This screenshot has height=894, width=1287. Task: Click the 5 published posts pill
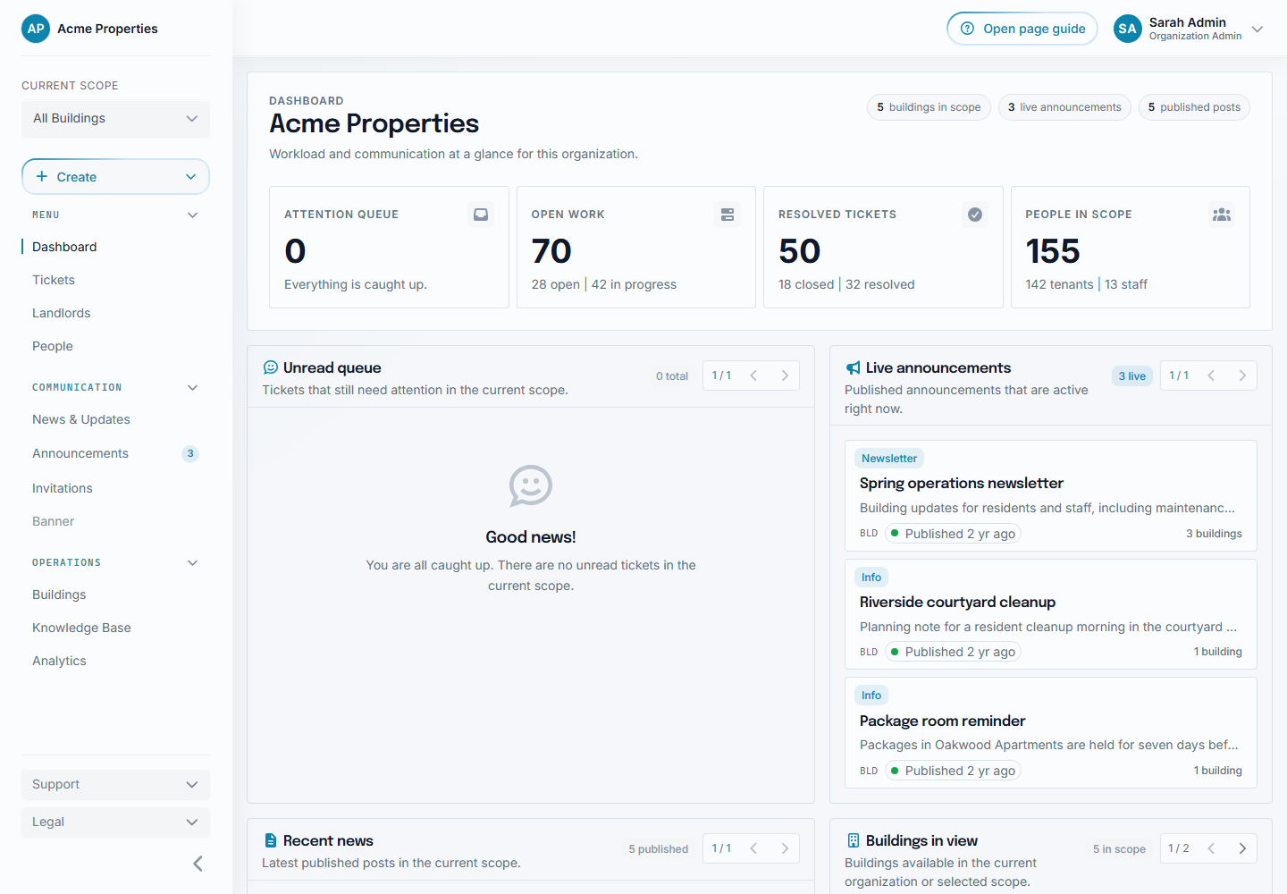coord(1194,107)
